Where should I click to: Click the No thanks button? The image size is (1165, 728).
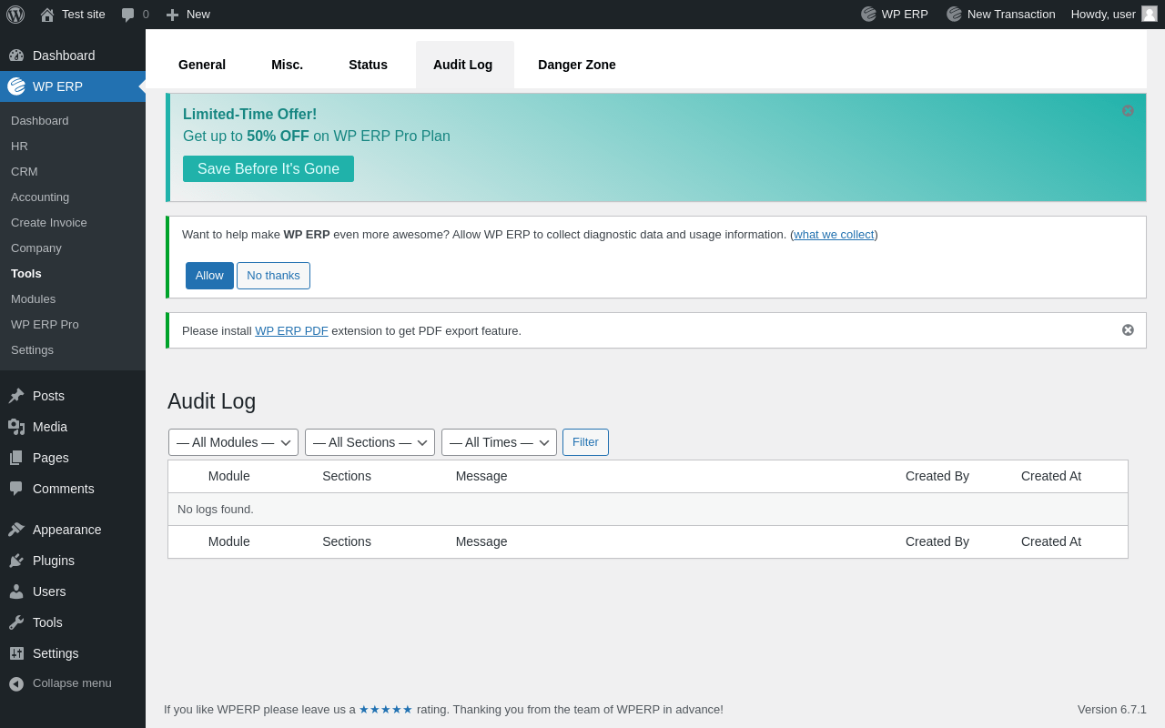point(273,276)
